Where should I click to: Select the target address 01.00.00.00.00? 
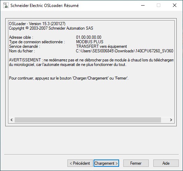point(89,37)
